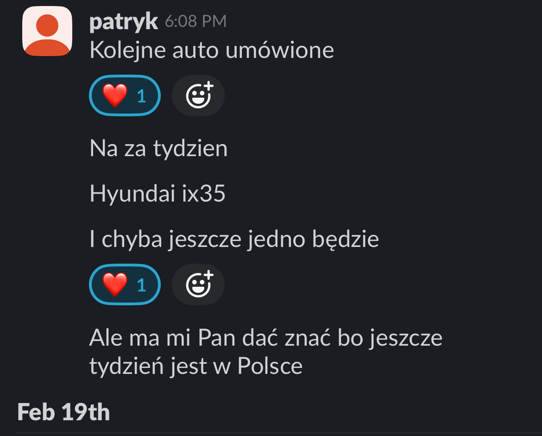This screenshot has width=542, height=436.
Task: Toggle heart reaction under 'Kolejne auto umówione'
Action: click(125, 95)
